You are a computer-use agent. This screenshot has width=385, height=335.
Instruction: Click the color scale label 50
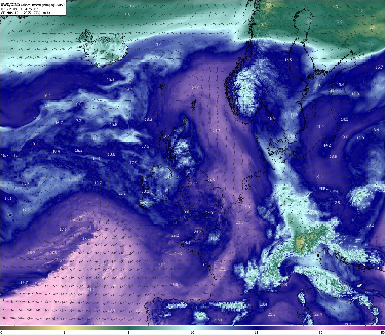[x=383, y=332]
